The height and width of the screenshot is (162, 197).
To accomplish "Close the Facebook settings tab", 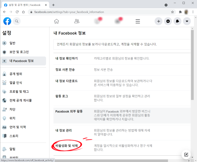I will coord(46,5).
